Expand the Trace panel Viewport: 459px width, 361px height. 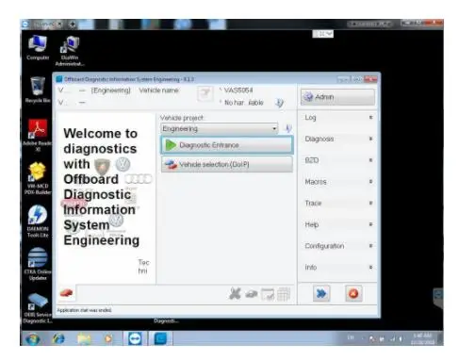coord(338,203)
